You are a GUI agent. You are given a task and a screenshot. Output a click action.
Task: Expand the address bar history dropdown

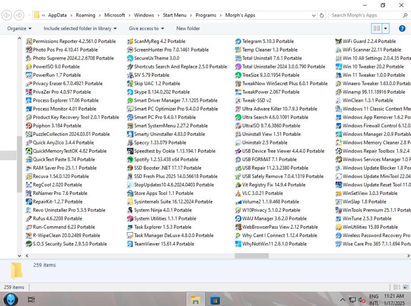(x=313, y=16)
